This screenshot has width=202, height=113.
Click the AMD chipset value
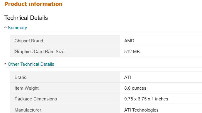(x=129, y=41)
